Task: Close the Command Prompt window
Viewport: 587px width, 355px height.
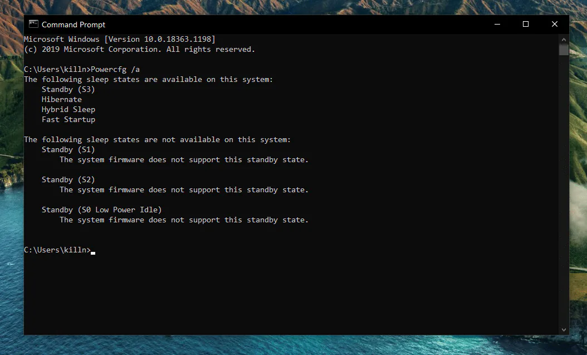Action: point(555,25)
